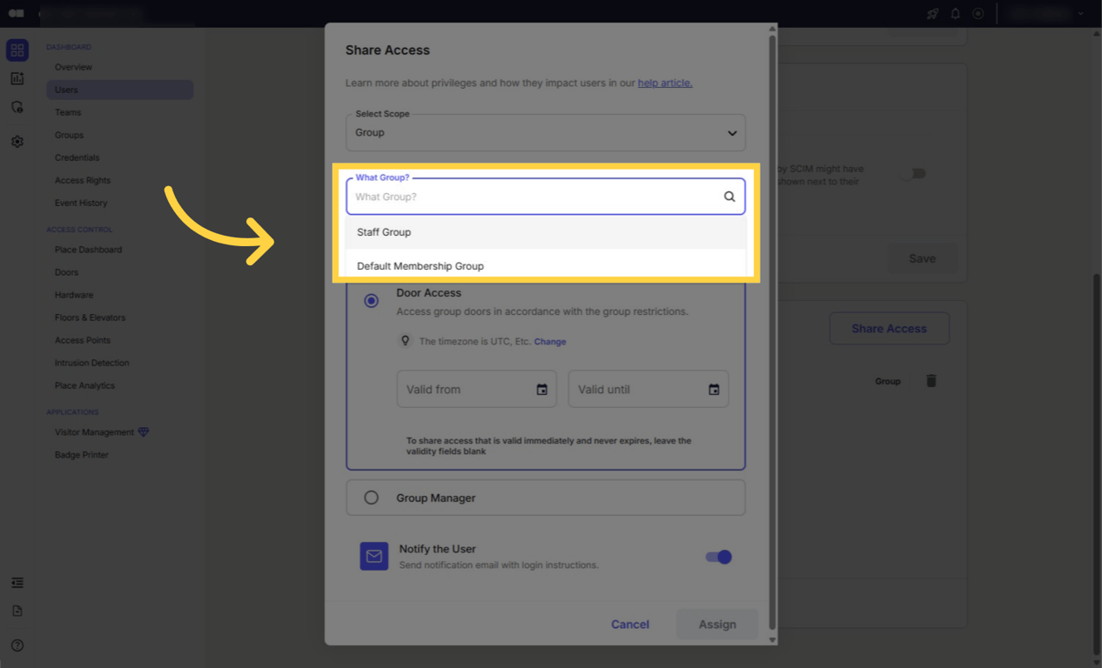Click the rocket icon in the top bar
Screen dimensions: 1102x668
coord(932,13)
